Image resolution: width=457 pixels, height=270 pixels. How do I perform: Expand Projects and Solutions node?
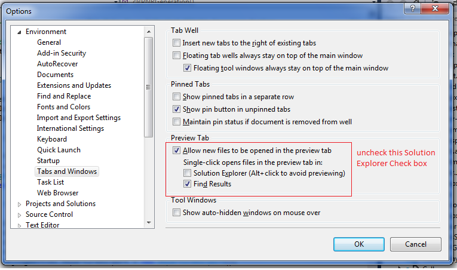pyautogui.click(x=19, y=204)
